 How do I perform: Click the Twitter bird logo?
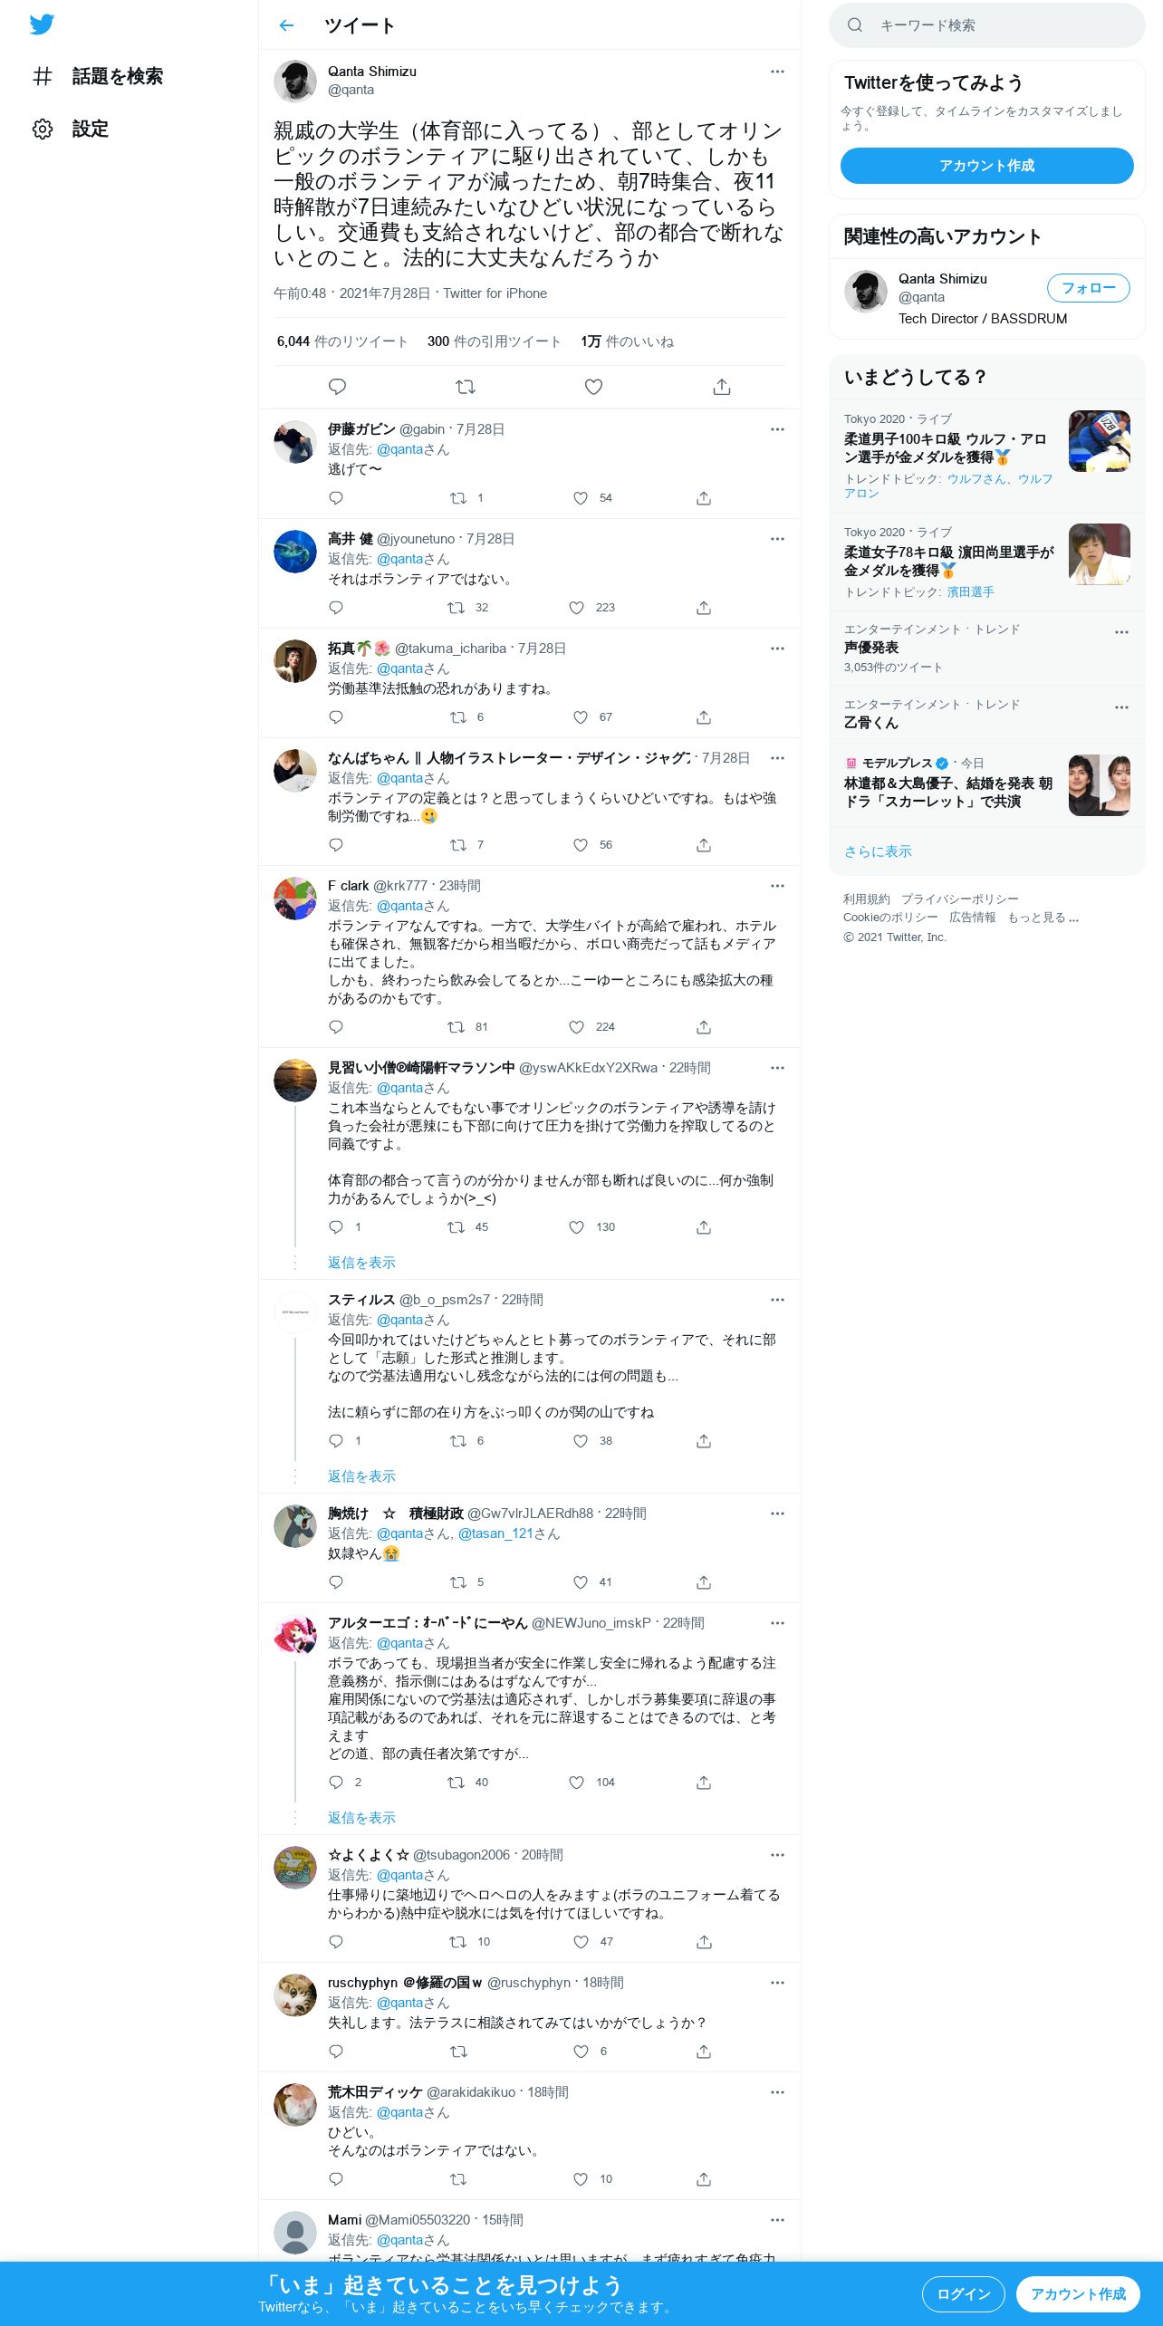(42, 24)
